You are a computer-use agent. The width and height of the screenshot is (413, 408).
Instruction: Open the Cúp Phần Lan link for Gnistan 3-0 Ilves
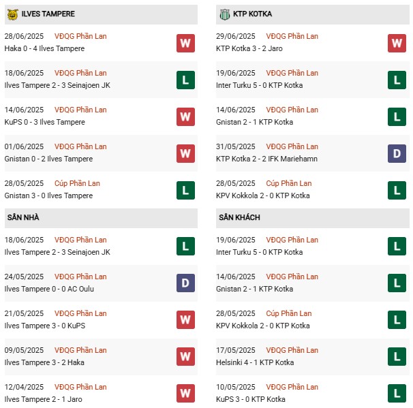click(x=77, y=183)
